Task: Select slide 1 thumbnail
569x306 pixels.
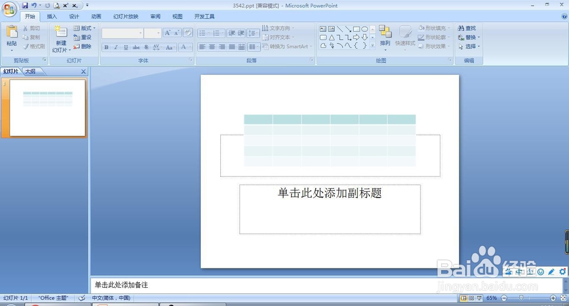Action: (x=48, y=108)
